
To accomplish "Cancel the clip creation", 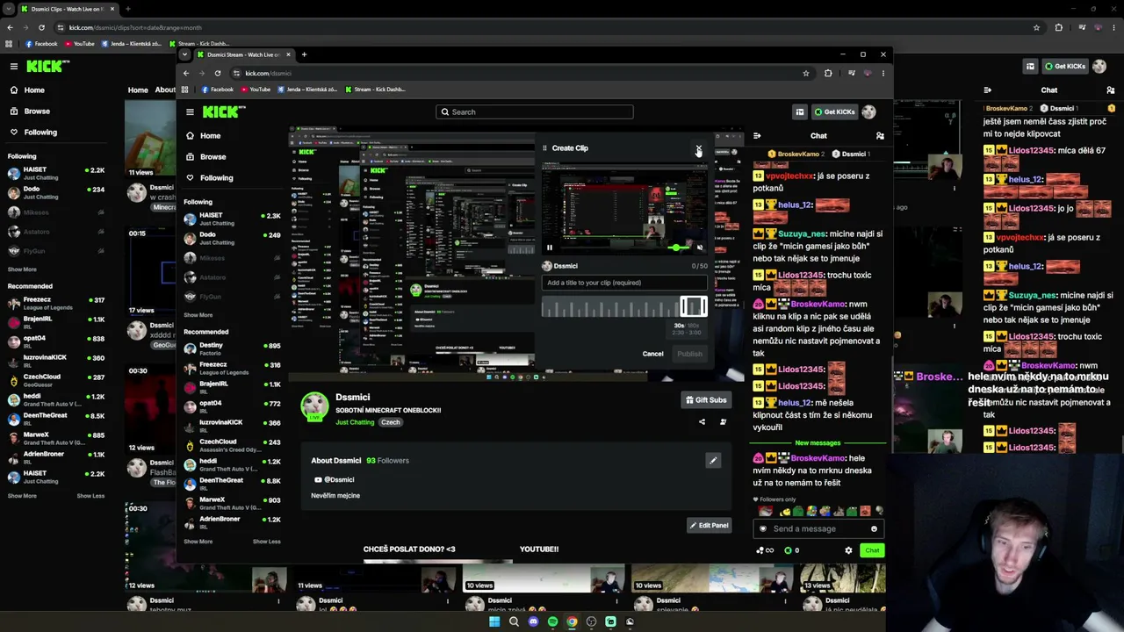I will [652, 354].
